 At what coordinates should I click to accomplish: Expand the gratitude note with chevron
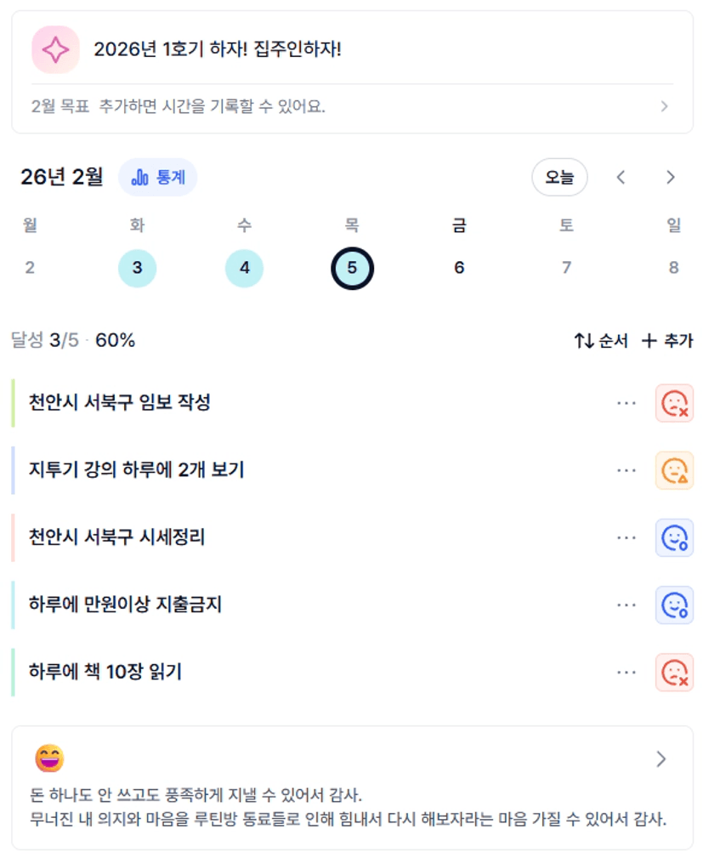tap(661, 759)
